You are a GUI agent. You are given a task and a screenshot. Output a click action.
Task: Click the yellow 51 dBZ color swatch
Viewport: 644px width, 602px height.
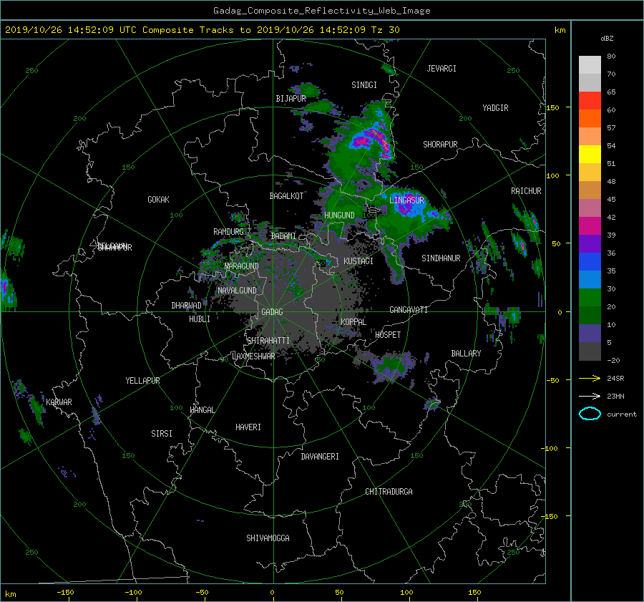(590, 154)
